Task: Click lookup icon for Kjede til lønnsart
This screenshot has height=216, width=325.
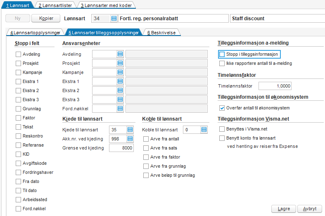Action: pos(130,130)
